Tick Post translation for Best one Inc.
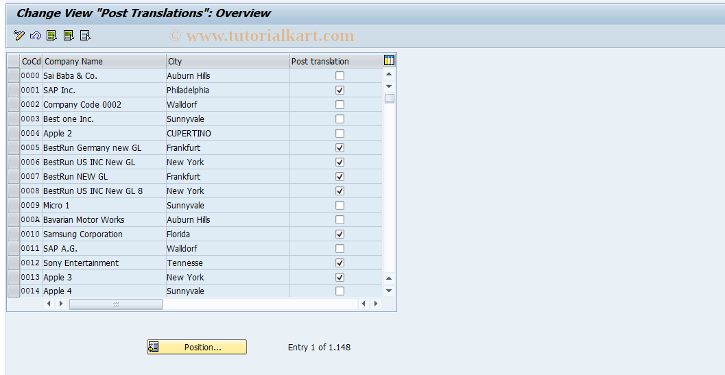Viewport: 725px width, 375px height. [340, 119]
